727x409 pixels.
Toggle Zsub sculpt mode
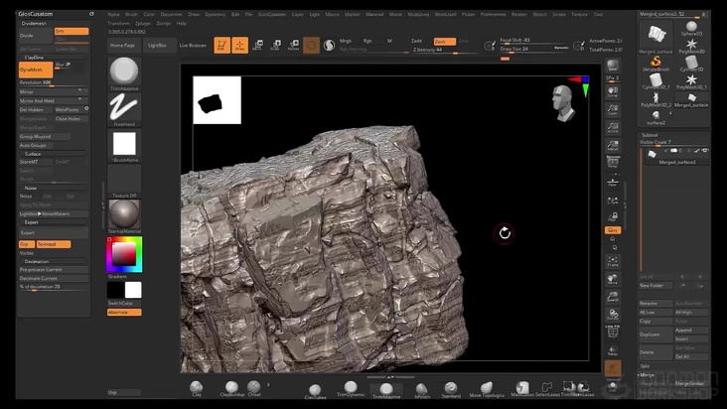(x=444, y=42)
